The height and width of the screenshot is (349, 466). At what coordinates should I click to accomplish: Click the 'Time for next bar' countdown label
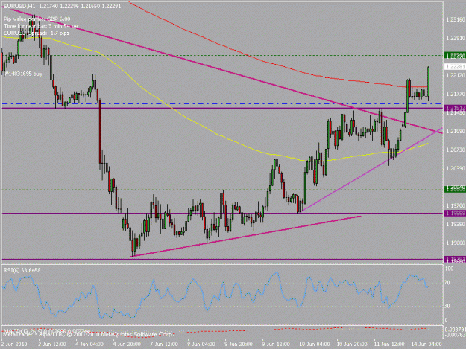(x=41, y=26)
